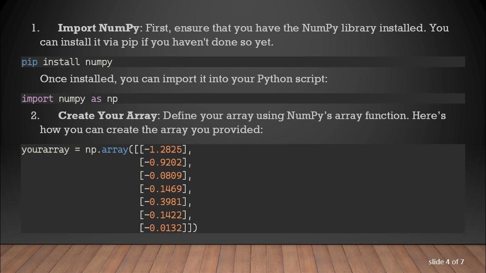This screenshot has height=273, width=486.
Task: Click the "np" alias in the import statement
Action: (112, 99)
